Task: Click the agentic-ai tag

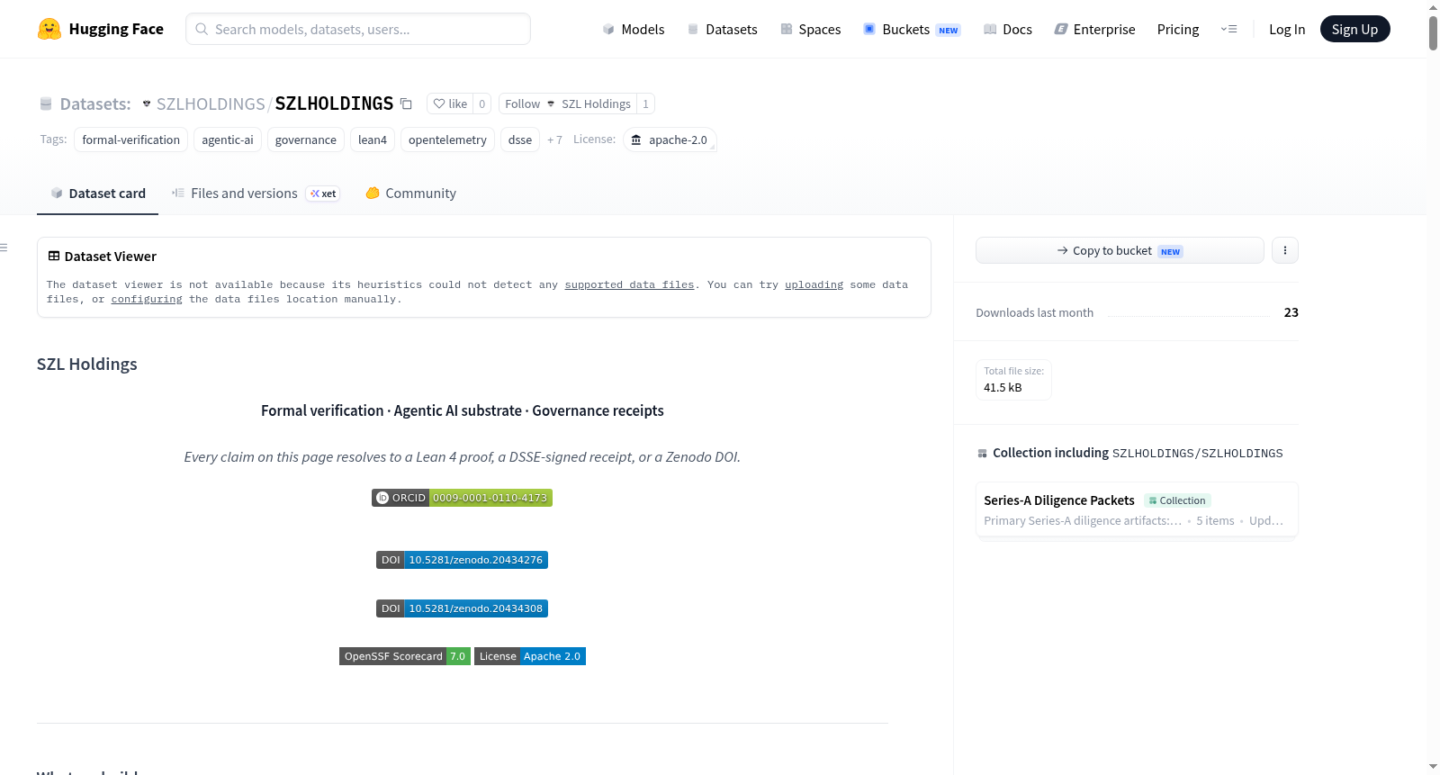Action: click(x=228, y=140)
